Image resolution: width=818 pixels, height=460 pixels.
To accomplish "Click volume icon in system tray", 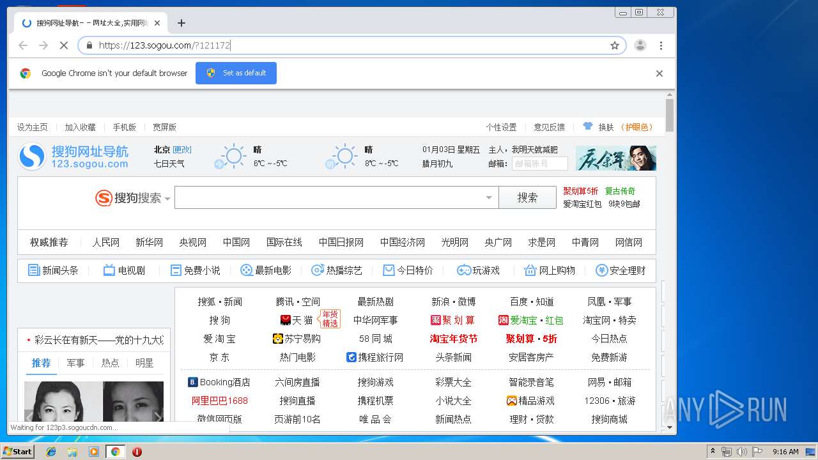I will [742, 452].
